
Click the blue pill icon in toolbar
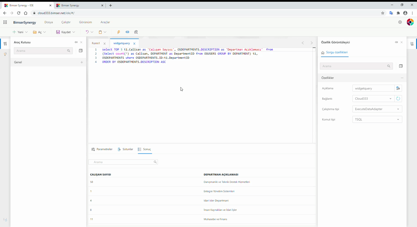click(x=127, y=32)
